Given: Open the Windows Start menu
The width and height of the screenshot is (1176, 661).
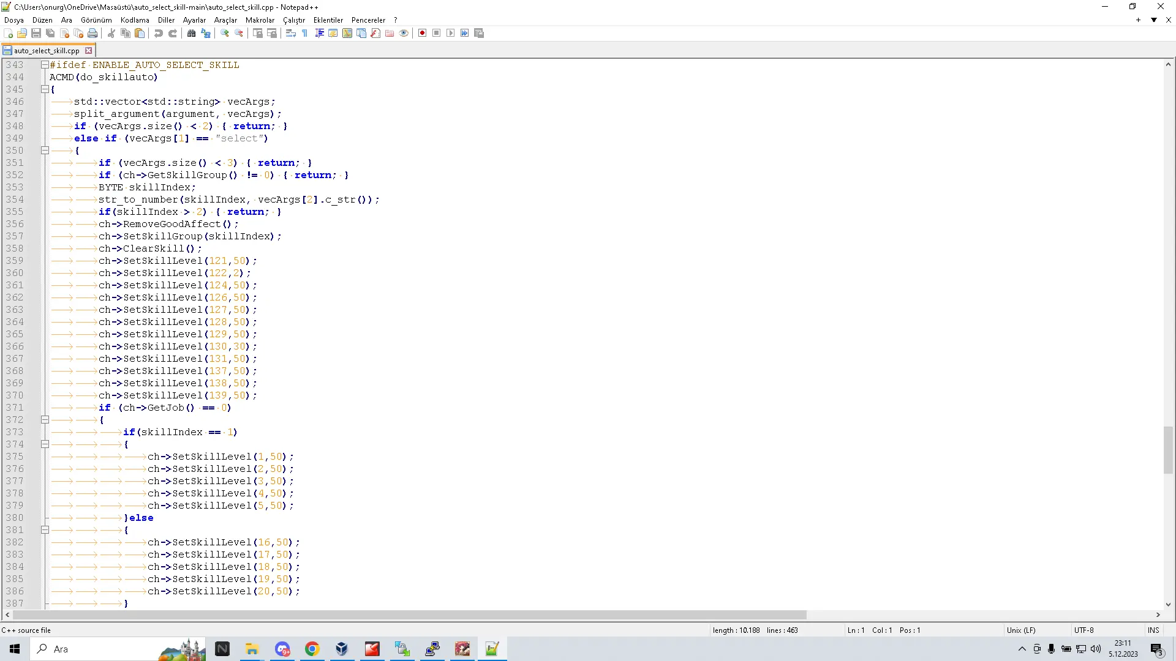Looking at the screenshot, I should (15, 649).
